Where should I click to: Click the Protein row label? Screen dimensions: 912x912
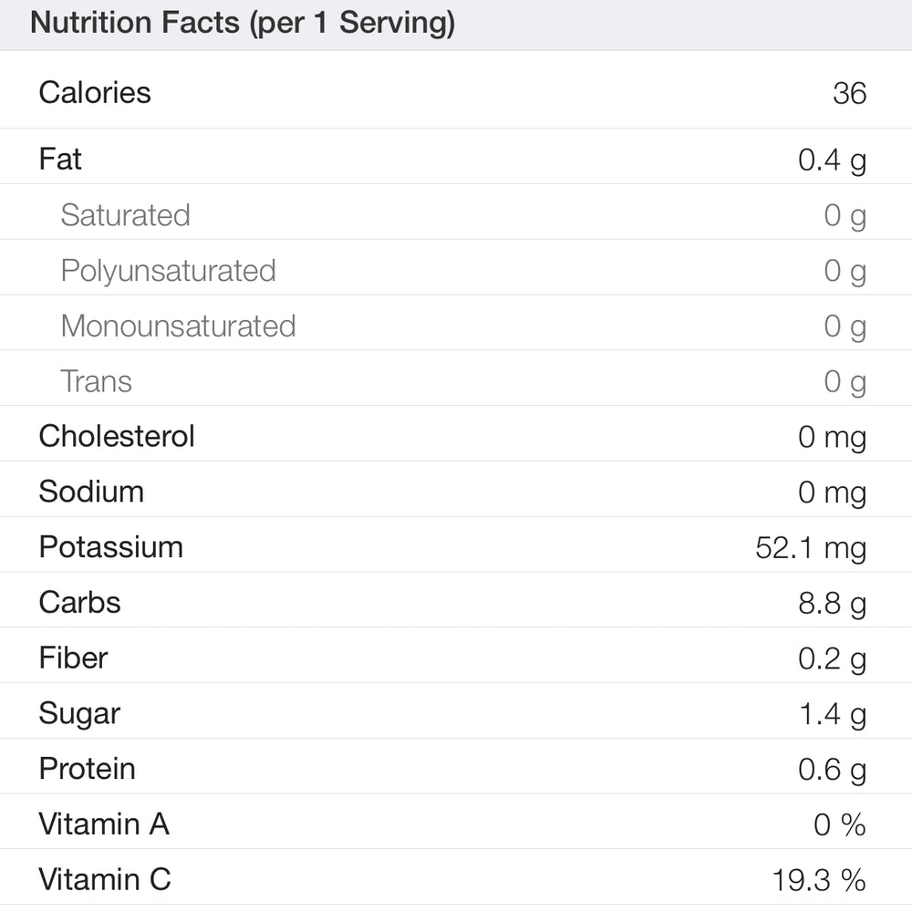(87, 769)
